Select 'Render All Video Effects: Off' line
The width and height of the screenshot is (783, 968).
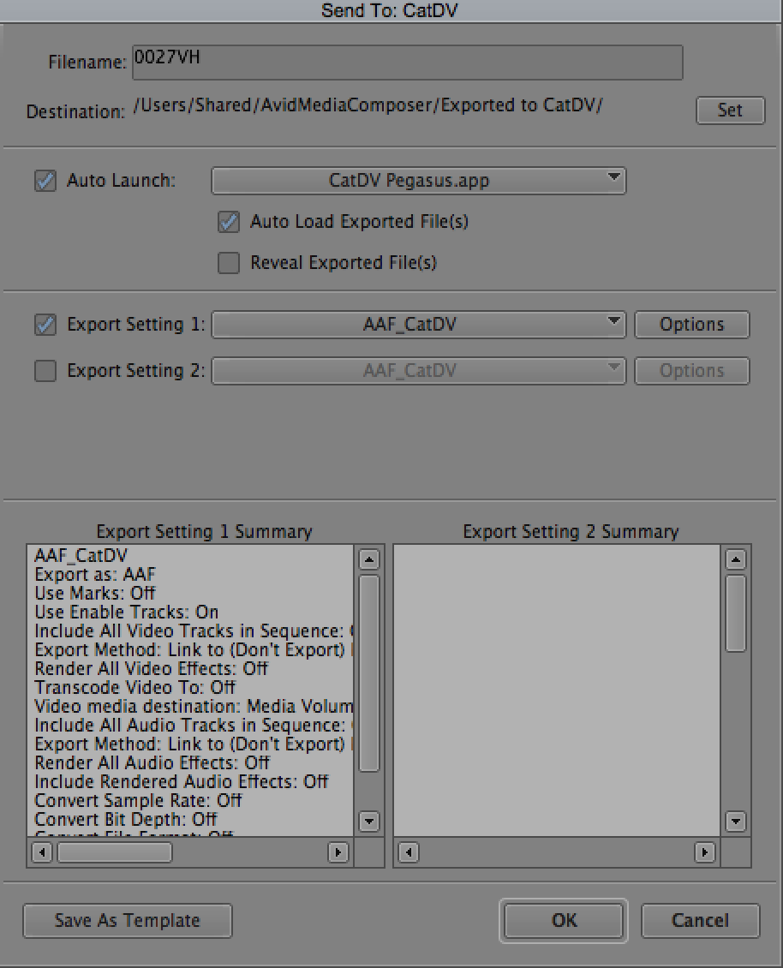[152, 668]
